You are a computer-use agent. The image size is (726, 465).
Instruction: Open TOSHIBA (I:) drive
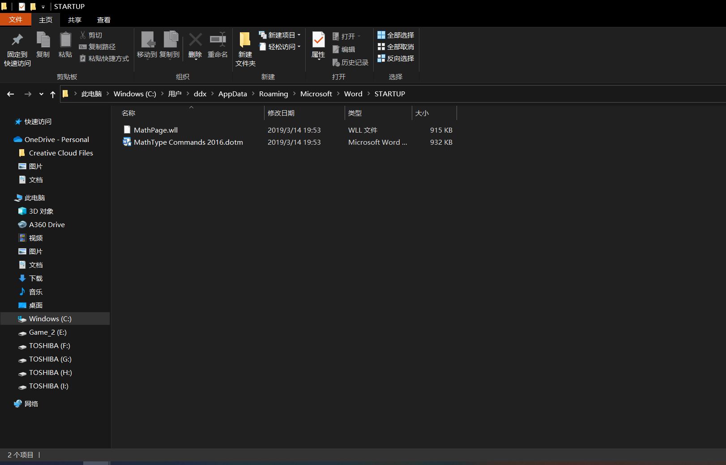coord(43,386)
